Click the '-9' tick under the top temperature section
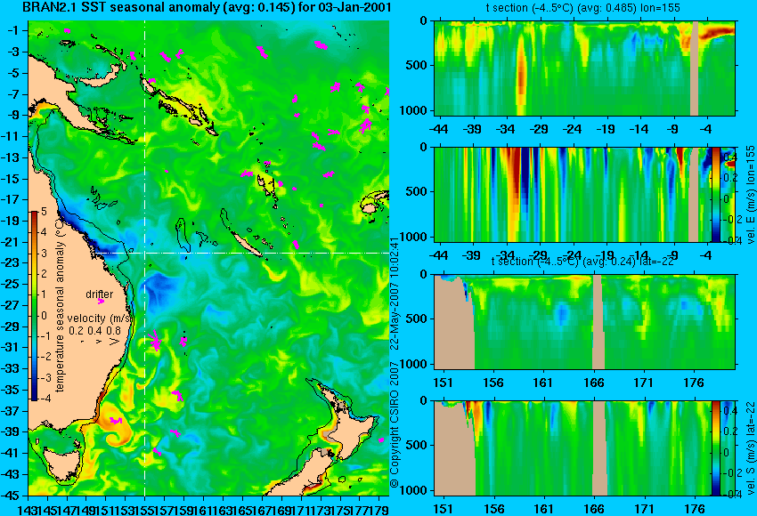This screenshot has width=757, height=516. tap(673, 129)
